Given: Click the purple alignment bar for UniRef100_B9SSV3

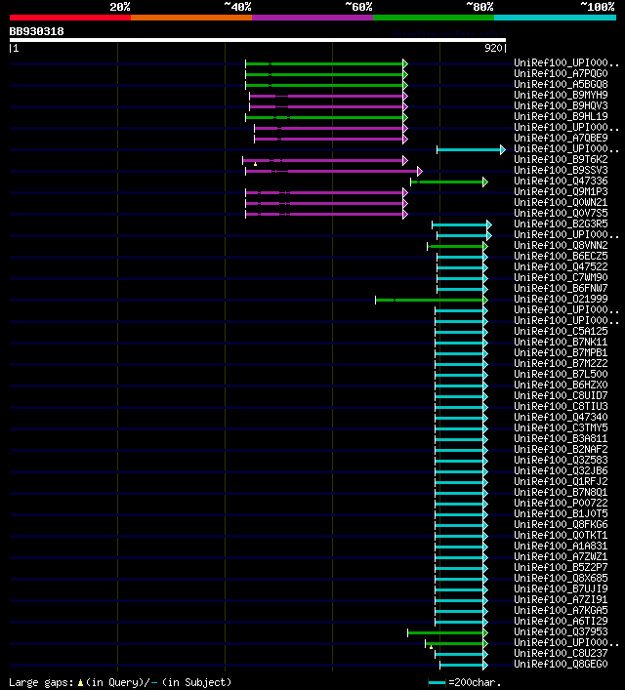Looking at the screenshot, I should click(334, 171).
